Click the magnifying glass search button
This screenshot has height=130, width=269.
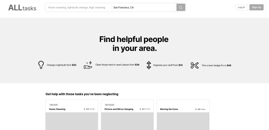coord(181,7)
